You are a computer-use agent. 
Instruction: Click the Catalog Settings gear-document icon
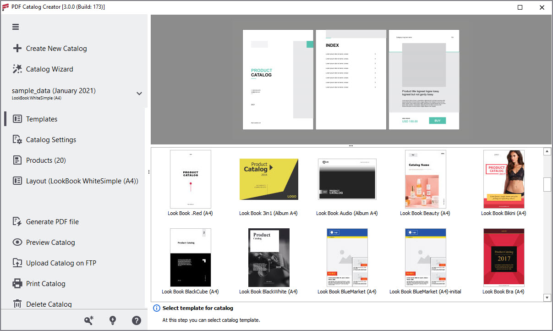[17, 139]
